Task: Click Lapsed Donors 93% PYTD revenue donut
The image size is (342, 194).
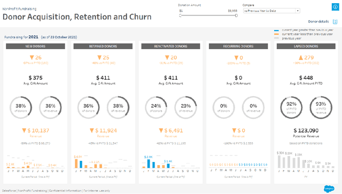Action: coord(321,107)
